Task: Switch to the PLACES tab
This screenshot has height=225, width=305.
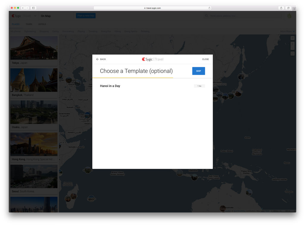Action: [x=15, y=24]
